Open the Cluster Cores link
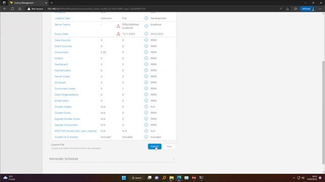Image resolution: width=325 pixels, height=182 pixels. [x=62, y=113]
